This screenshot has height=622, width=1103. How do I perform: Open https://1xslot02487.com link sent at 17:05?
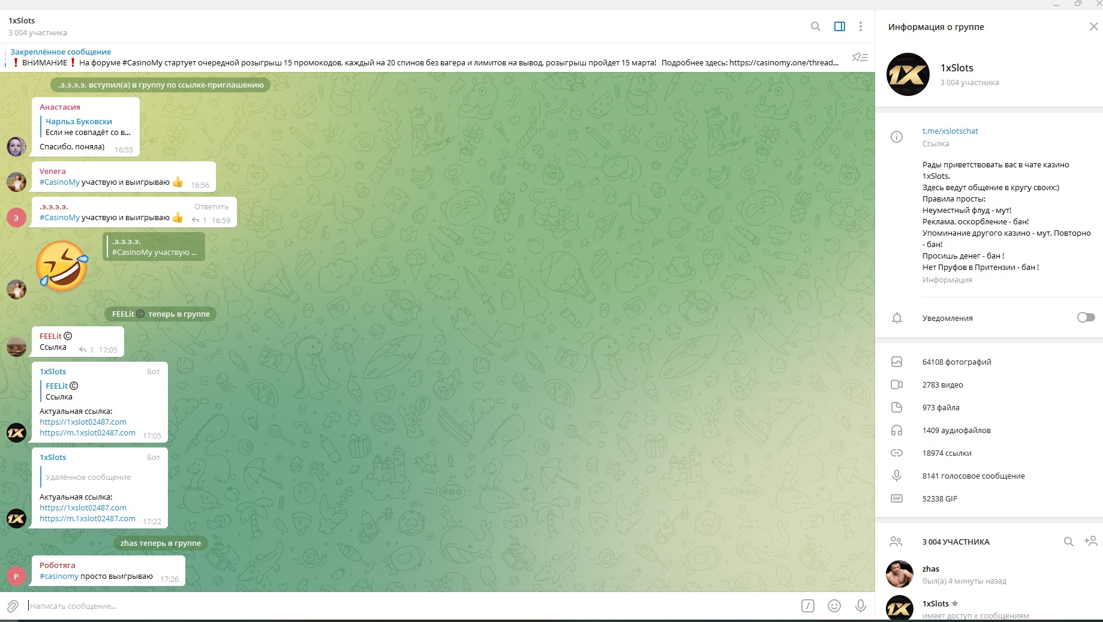(x=83, y=422)
